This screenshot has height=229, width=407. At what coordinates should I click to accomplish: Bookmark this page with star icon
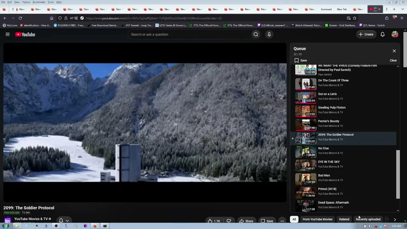coord(355,18)
